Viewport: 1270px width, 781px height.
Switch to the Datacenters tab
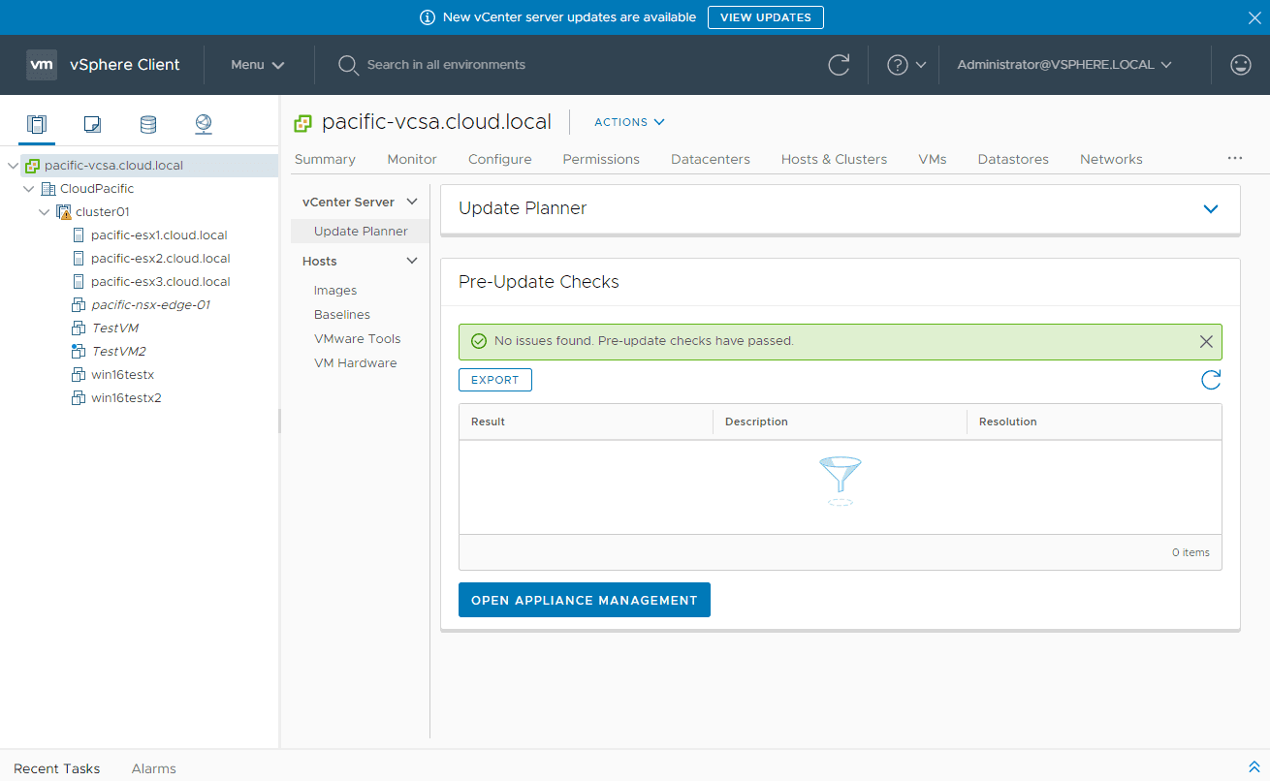click(x=711, y=159)
